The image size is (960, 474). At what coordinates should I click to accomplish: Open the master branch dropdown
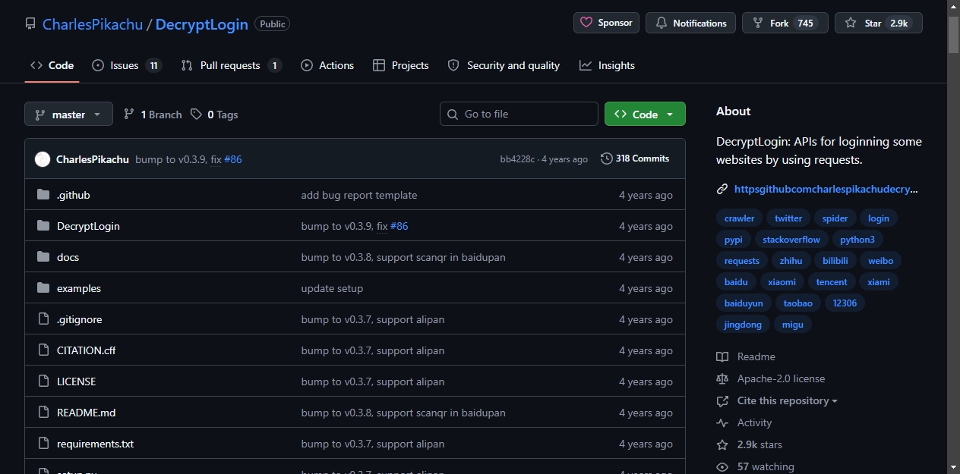click(x=68, y=115)
